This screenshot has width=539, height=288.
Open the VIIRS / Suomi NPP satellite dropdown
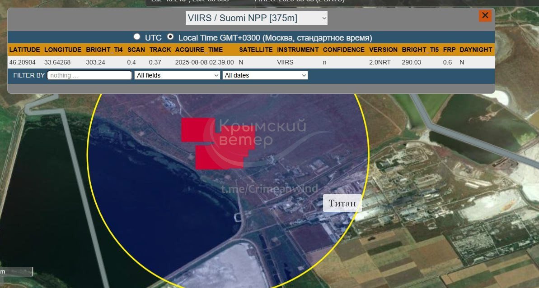pyautogui.click(x=256, y=18)
